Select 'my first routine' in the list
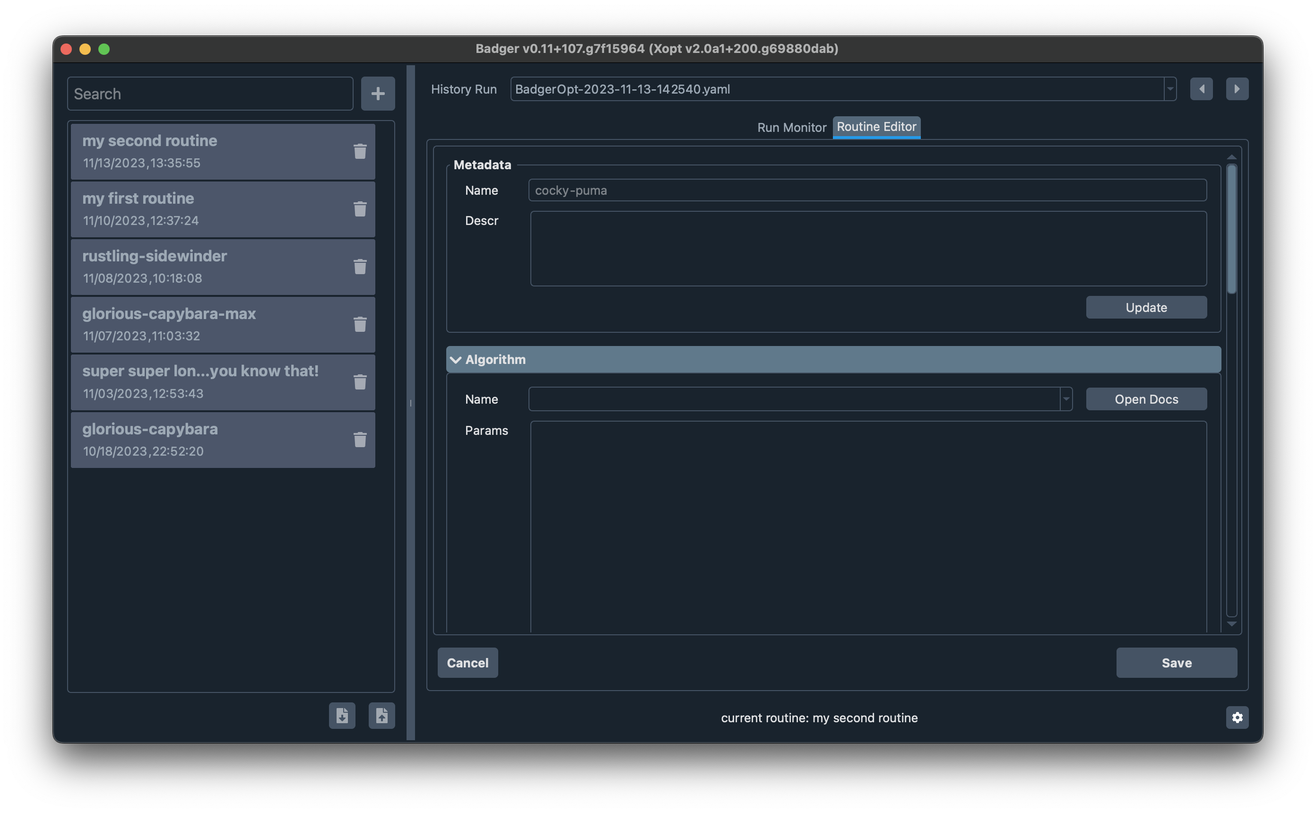Image resolution: width=1316 pixels, height=813 pixels. pos(223,208)
